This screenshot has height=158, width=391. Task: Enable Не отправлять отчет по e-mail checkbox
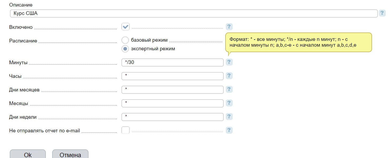[126, 130]
